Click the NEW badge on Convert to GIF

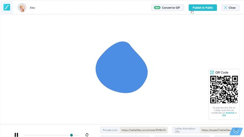tap(157, 8)
